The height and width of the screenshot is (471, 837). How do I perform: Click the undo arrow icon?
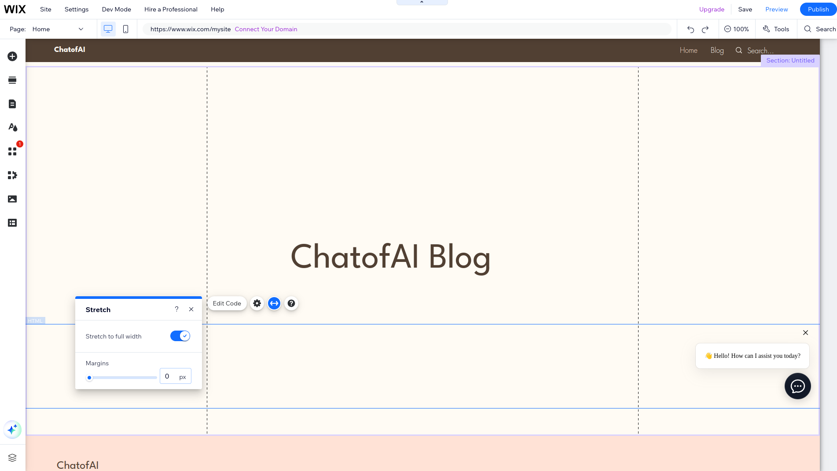click(x=690, y=29)
